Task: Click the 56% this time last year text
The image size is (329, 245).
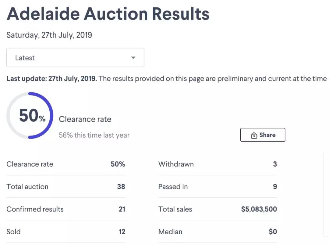Action: pyautogui.click(x=94, y=135)
